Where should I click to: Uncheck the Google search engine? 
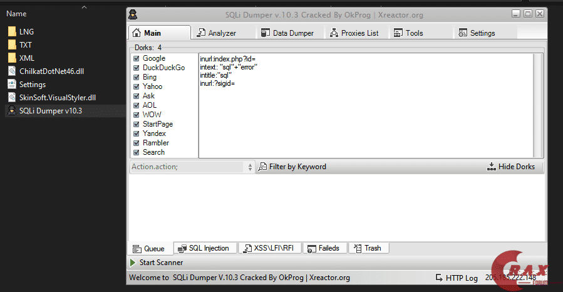137,58
